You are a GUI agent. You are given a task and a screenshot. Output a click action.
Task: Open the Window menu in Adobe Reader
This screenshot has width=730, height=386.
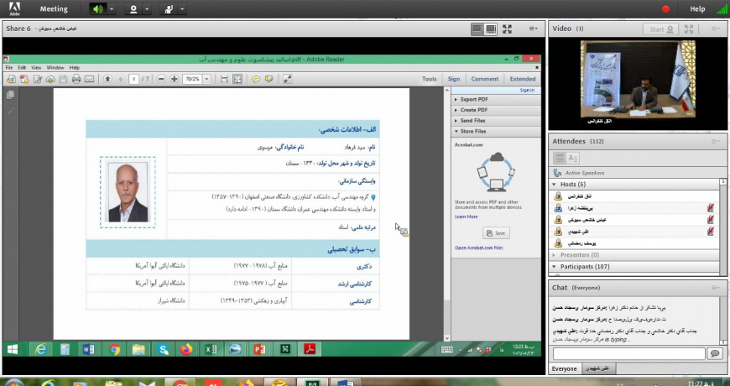(x=55, y=67)
